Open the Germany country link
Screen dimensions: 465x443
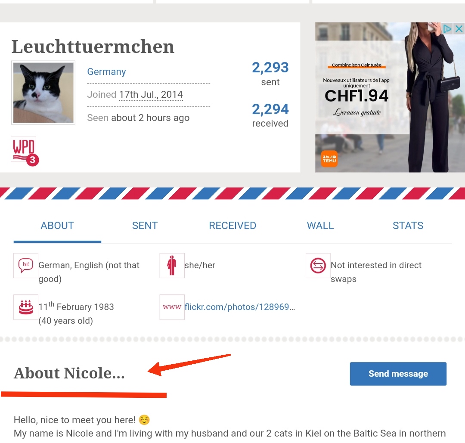point(106,72)
